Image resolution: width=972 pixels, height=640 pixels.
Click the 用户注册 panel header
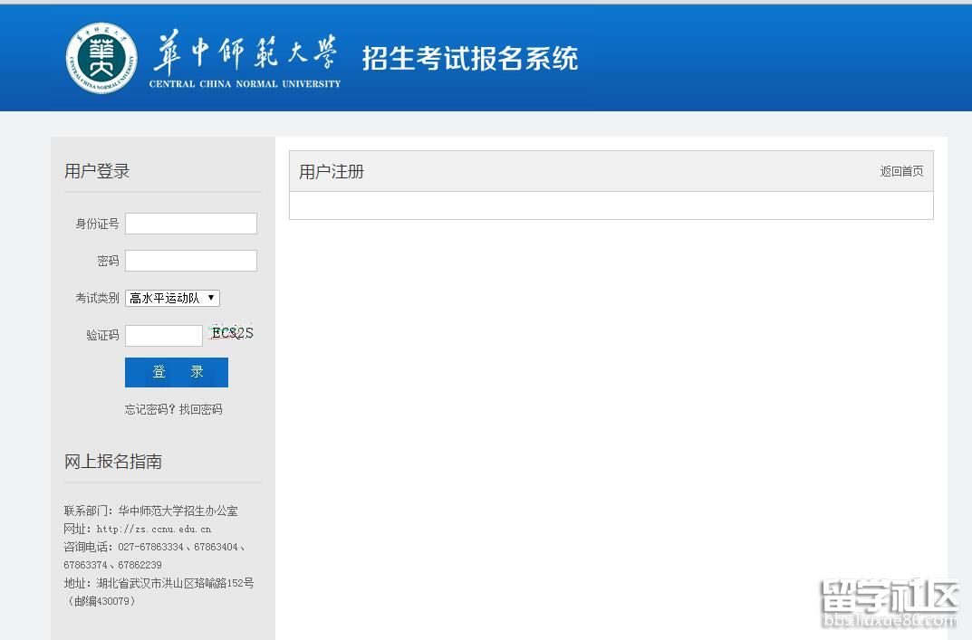[x=332, y=172]
